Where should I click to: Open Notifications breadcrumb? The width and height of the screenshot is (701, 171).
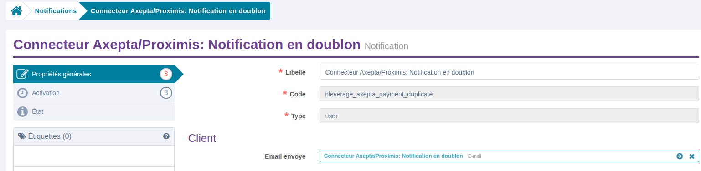click(x=56, y=11)
